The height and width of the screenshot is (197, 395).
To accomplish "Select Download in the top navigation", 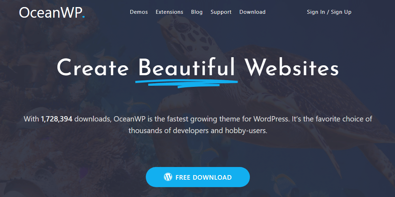I will tap(252, 12).
